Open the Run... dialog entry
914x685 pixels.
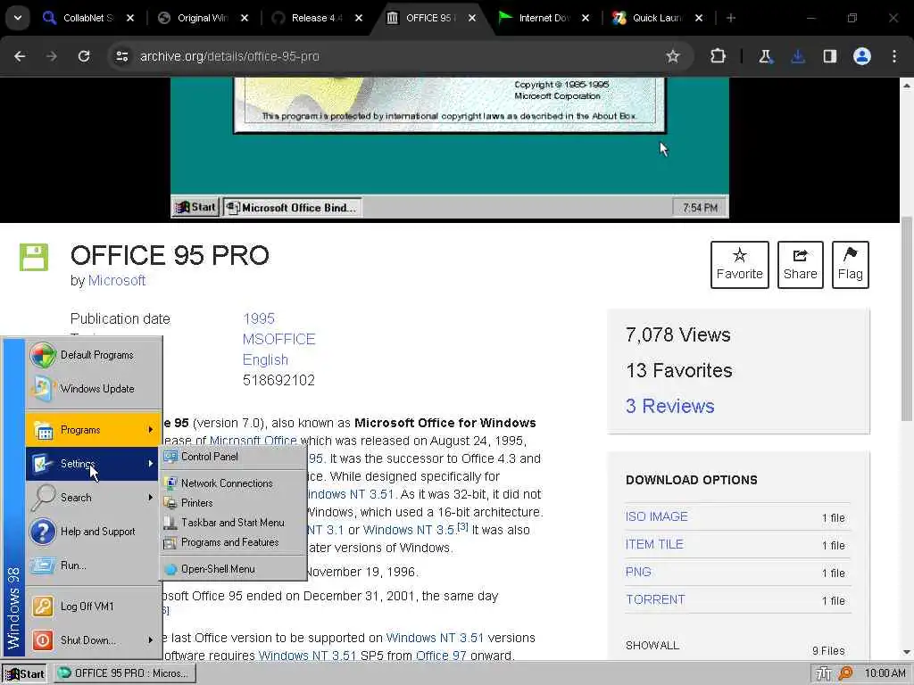click(x=93, y=565)
